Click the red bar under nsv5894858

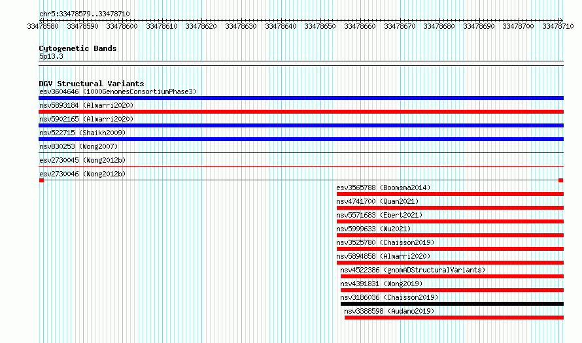(451, 263)
